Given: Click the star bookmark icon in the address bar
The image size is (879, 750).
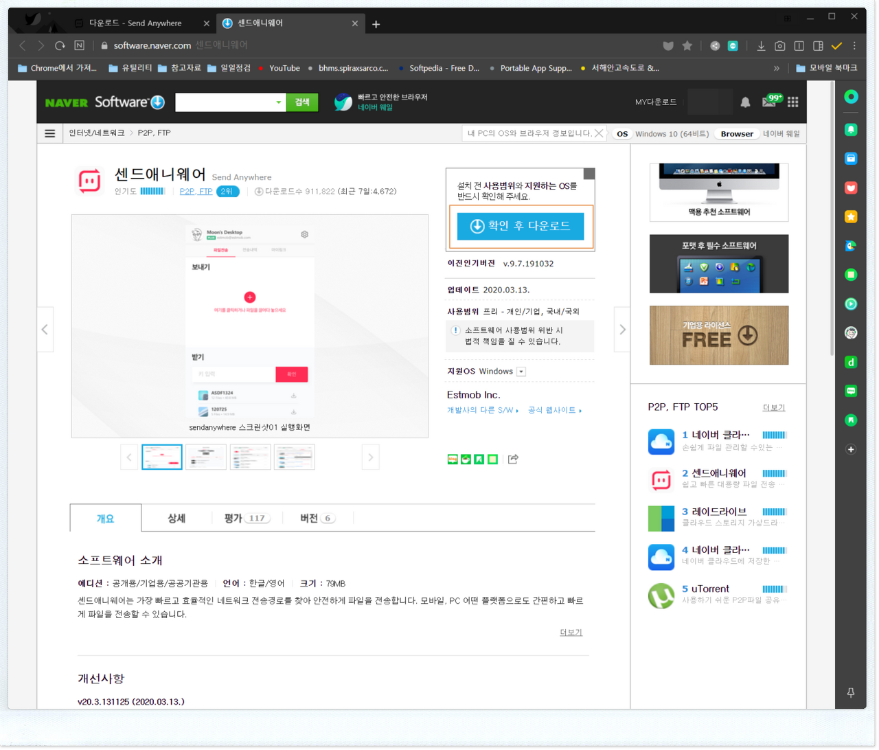Looking at the screenshot, I should pos(687,46).
